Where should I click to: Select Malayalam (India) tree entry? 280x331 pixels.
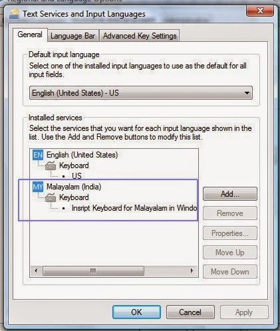pyautogui.click(x=74, y=187)
